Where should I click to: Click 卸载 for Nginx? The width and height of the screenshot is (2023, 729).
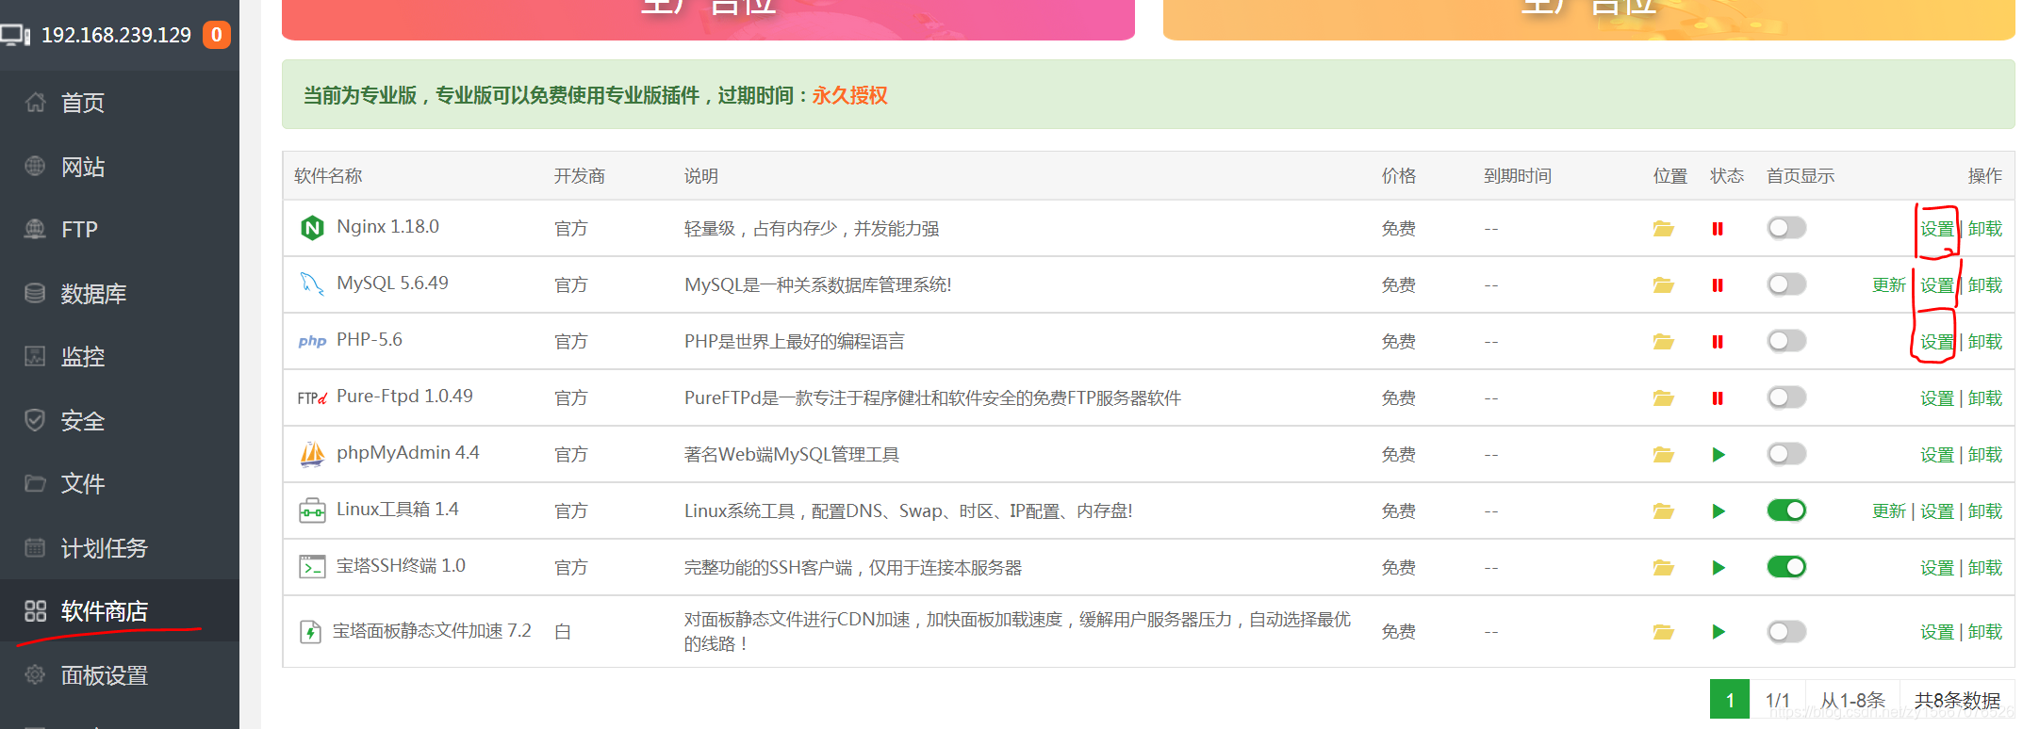1985,229
